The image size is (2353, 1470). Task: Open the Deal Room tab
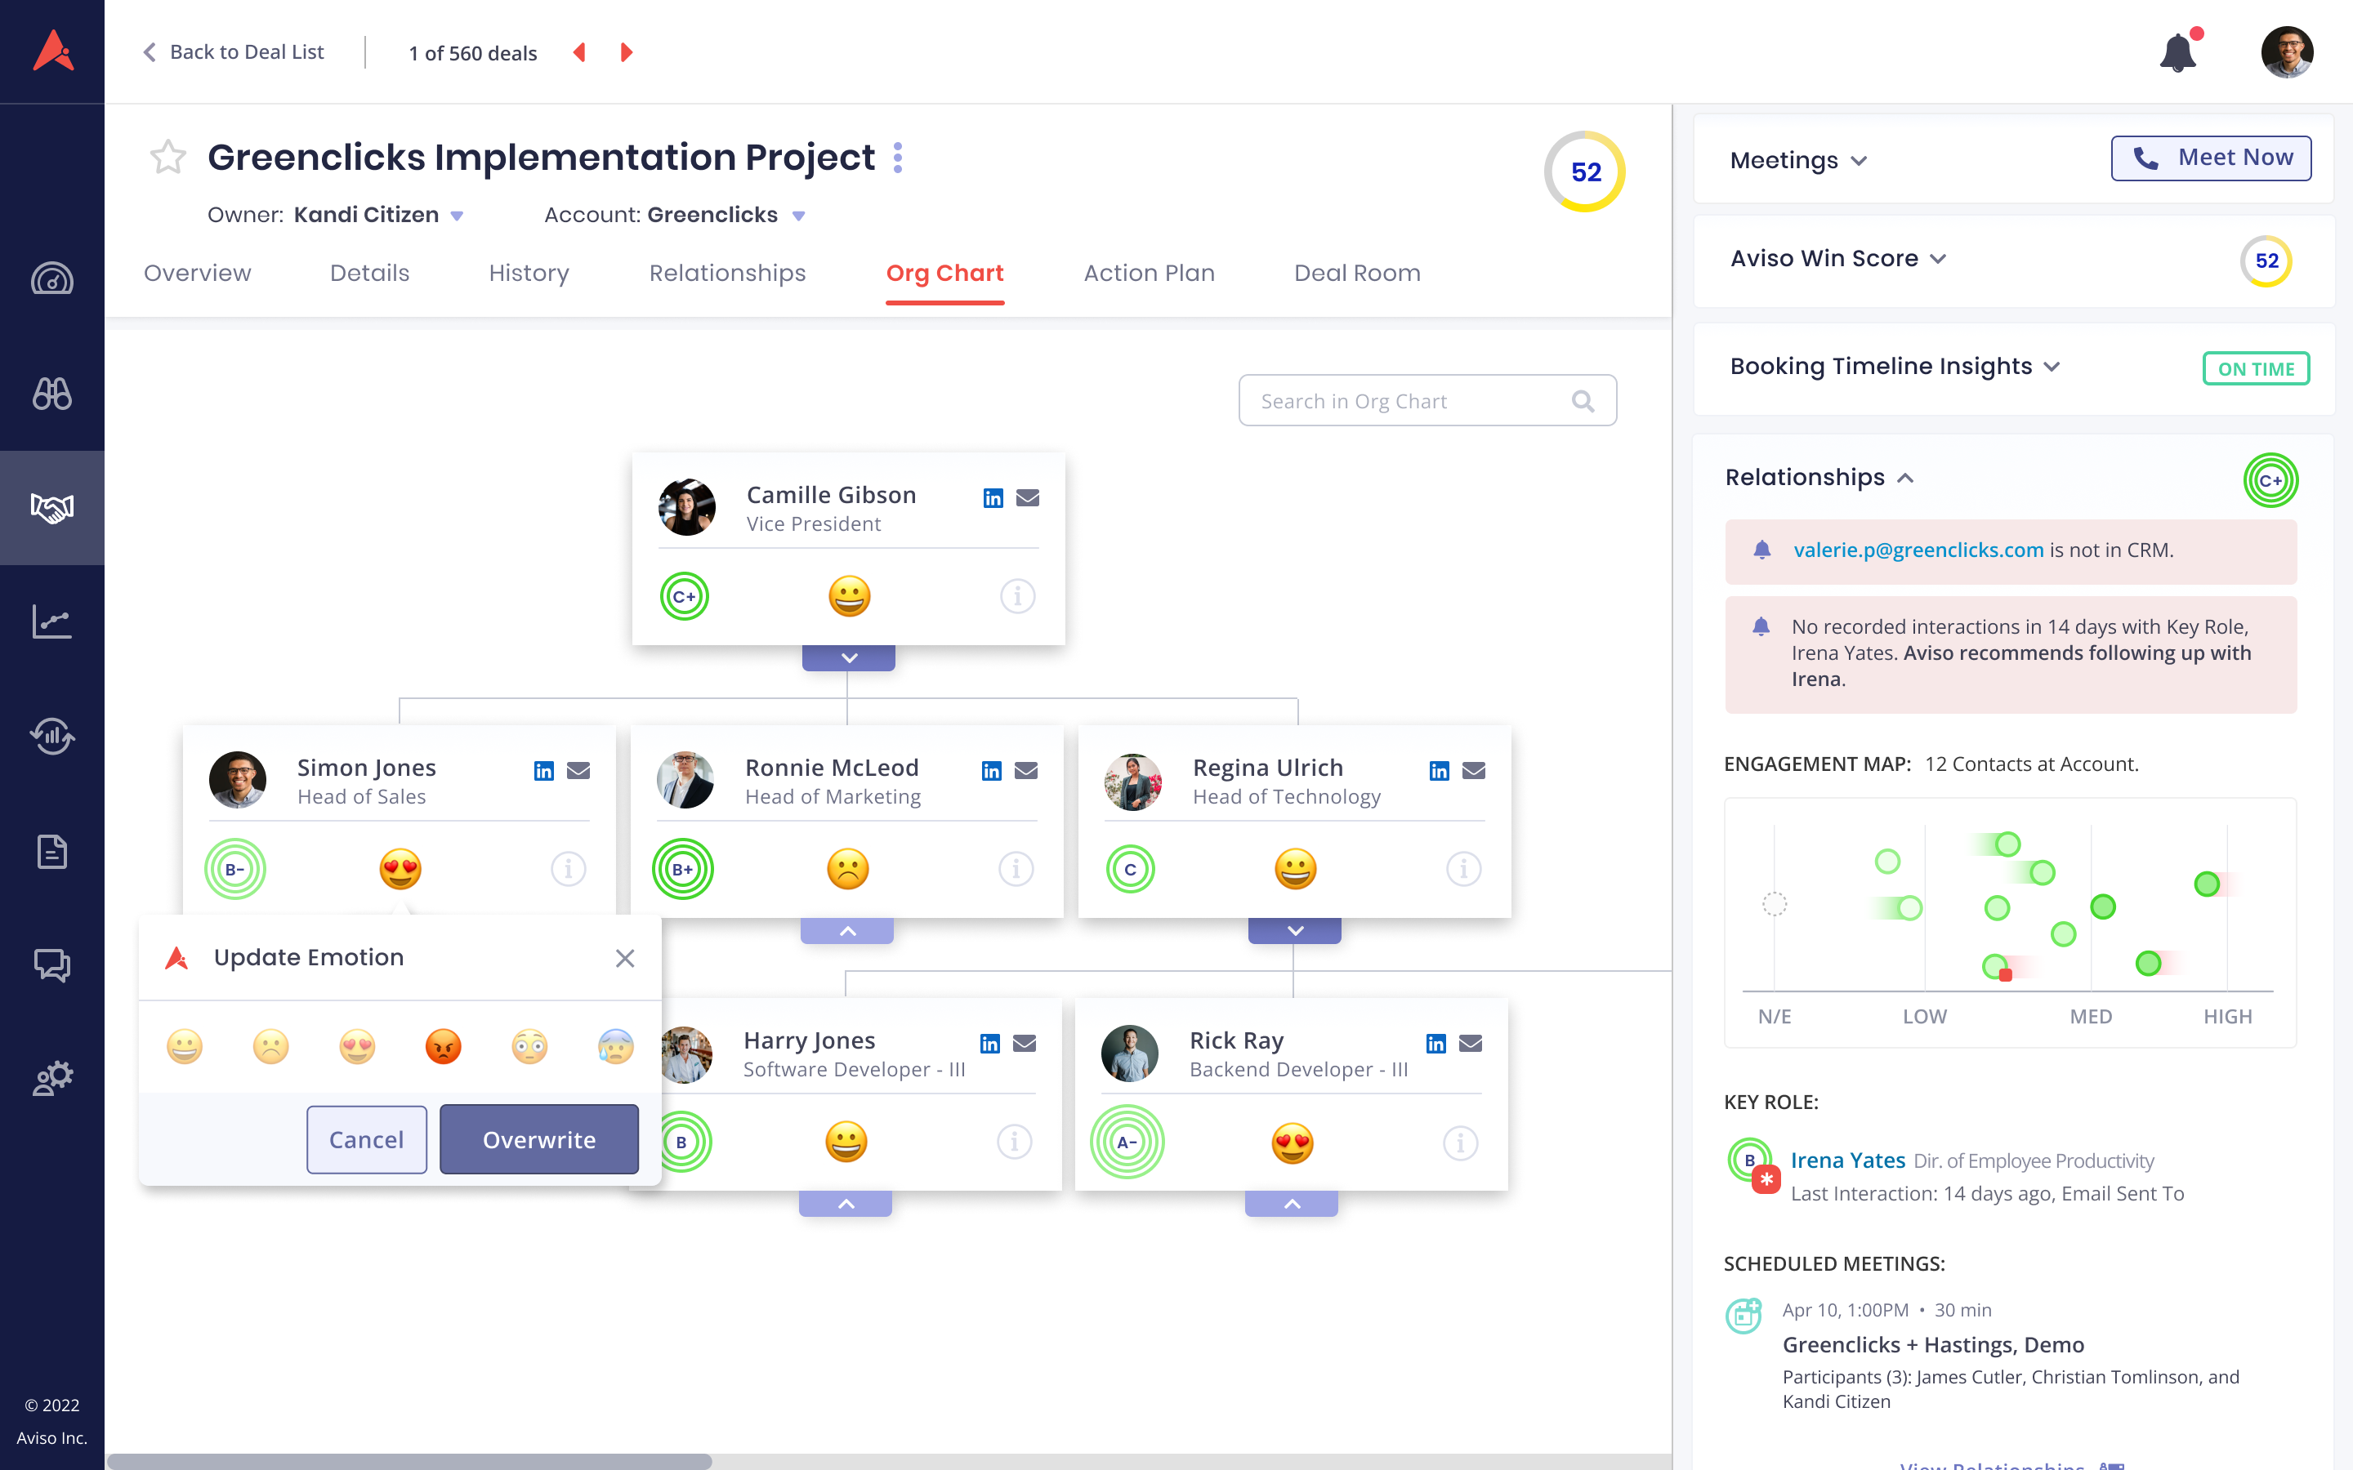tap(1356, 274)
